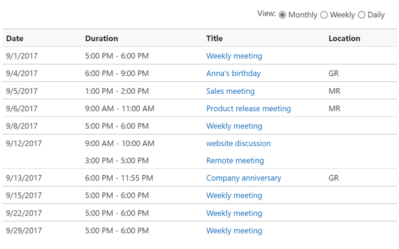Click the Duration column header
The height and width of the screenshot is (249, 399).
(x=101, y=38)
